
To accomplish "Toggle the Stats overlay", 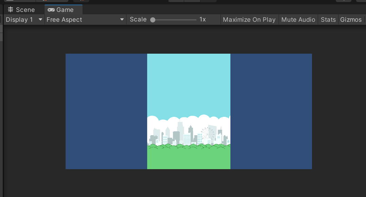I will coord(328,20).
